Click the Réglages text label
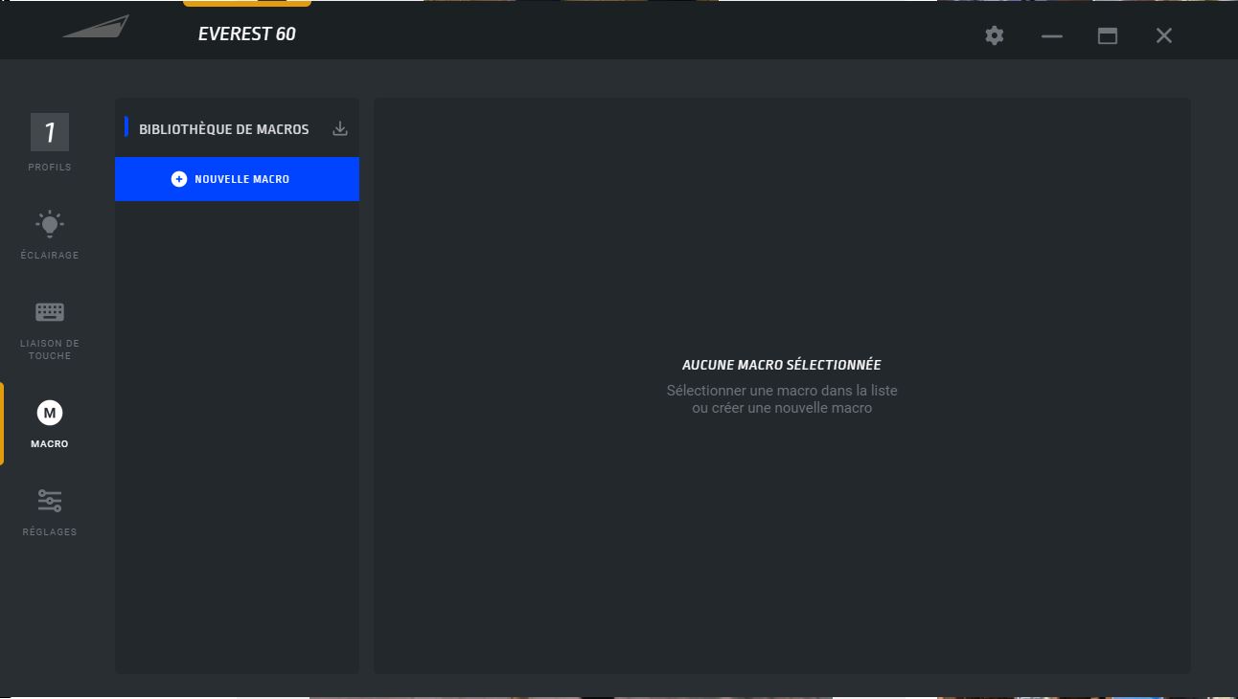This screenshot has width=1238, height=699. pyautogui.click(x=50, y=532)
